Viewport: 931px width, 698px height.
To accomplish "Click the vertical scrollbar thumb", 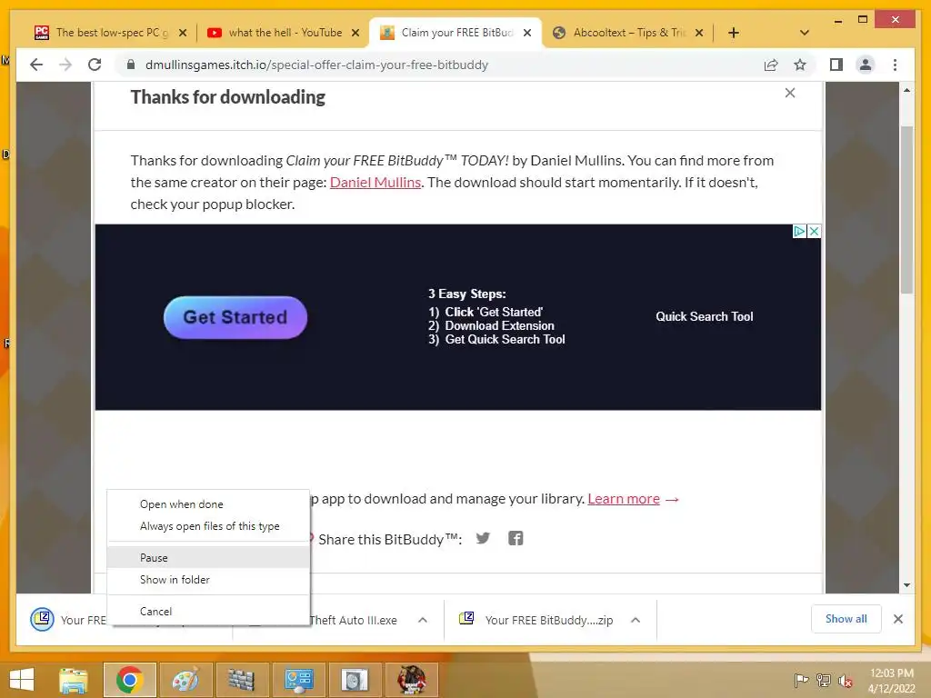I will [x=906, y=210].
